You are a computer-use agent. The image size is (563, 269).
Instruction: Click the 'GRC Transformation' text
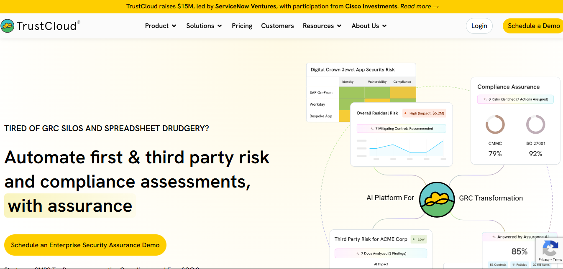491,198
